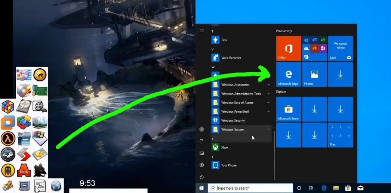391x193 pixels.
Task: Open the user account button in Start rail
Action: pos(202,130)
